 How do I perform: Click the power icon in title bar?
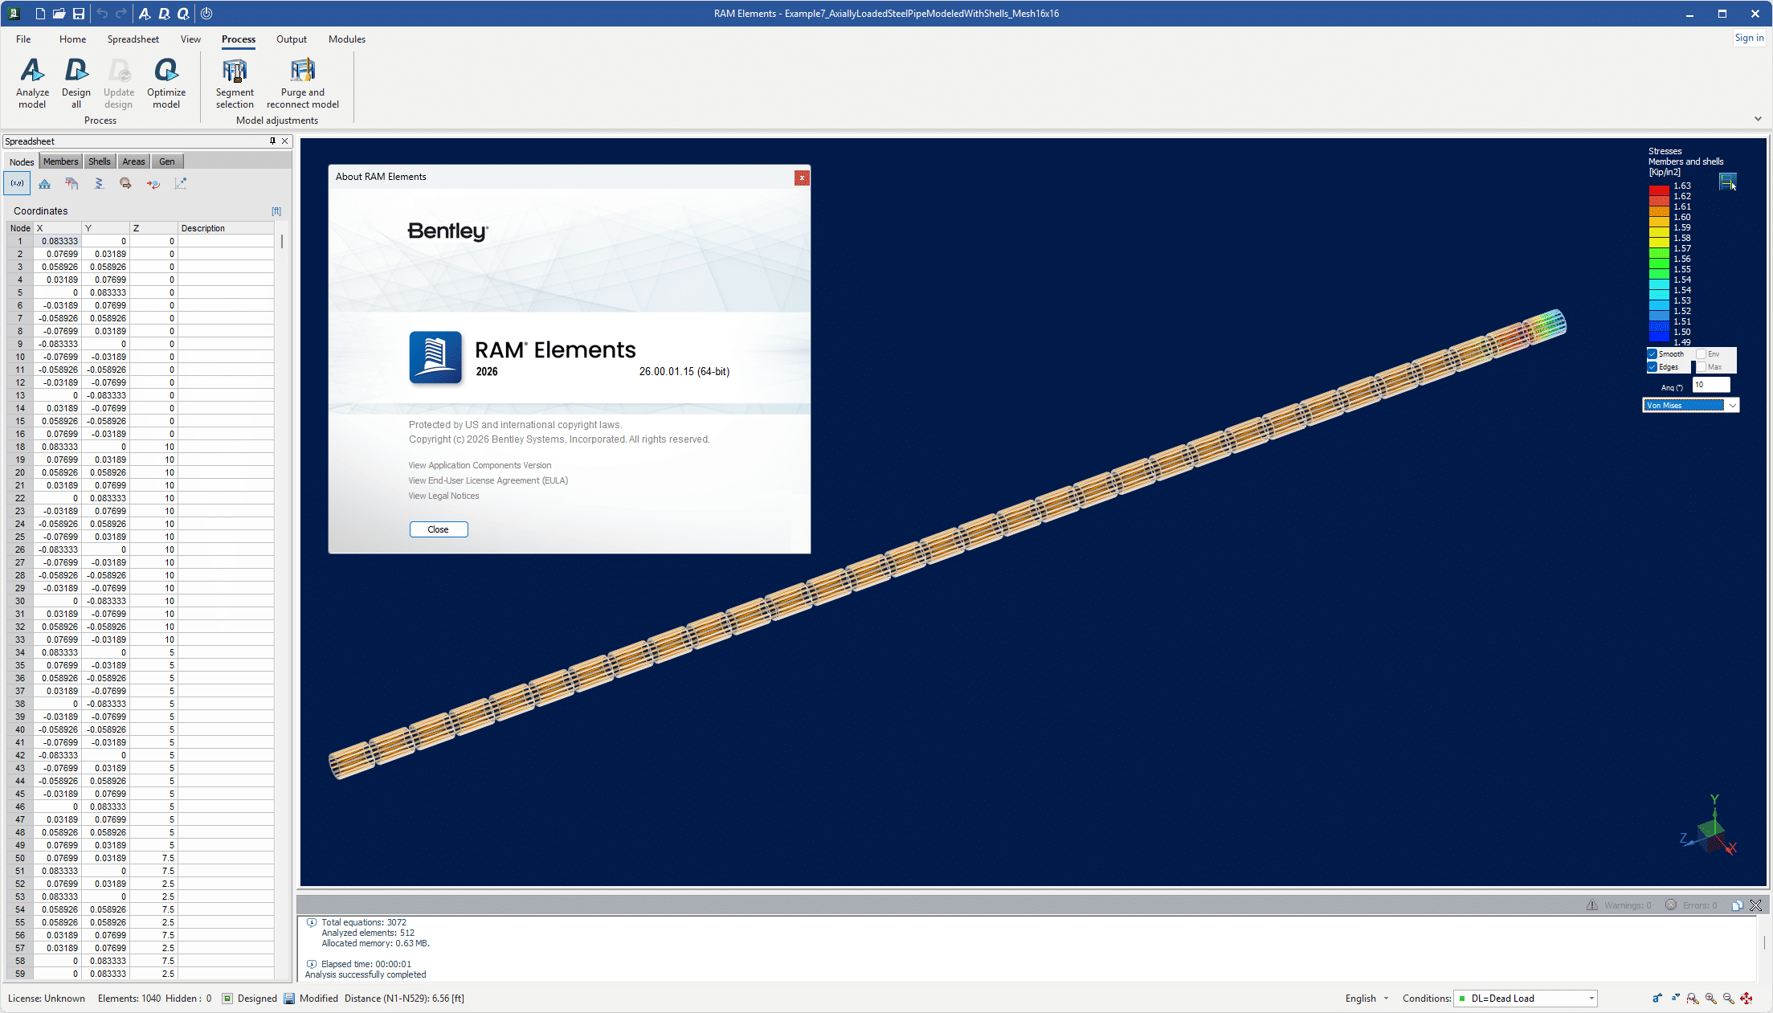(x=206, y=14)
